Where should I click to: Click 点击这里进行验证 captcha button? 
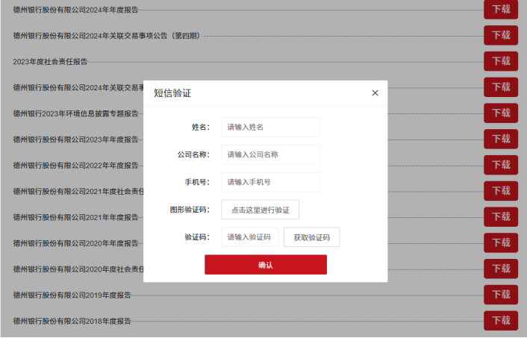pyautogui.click(x=260, y=210)
